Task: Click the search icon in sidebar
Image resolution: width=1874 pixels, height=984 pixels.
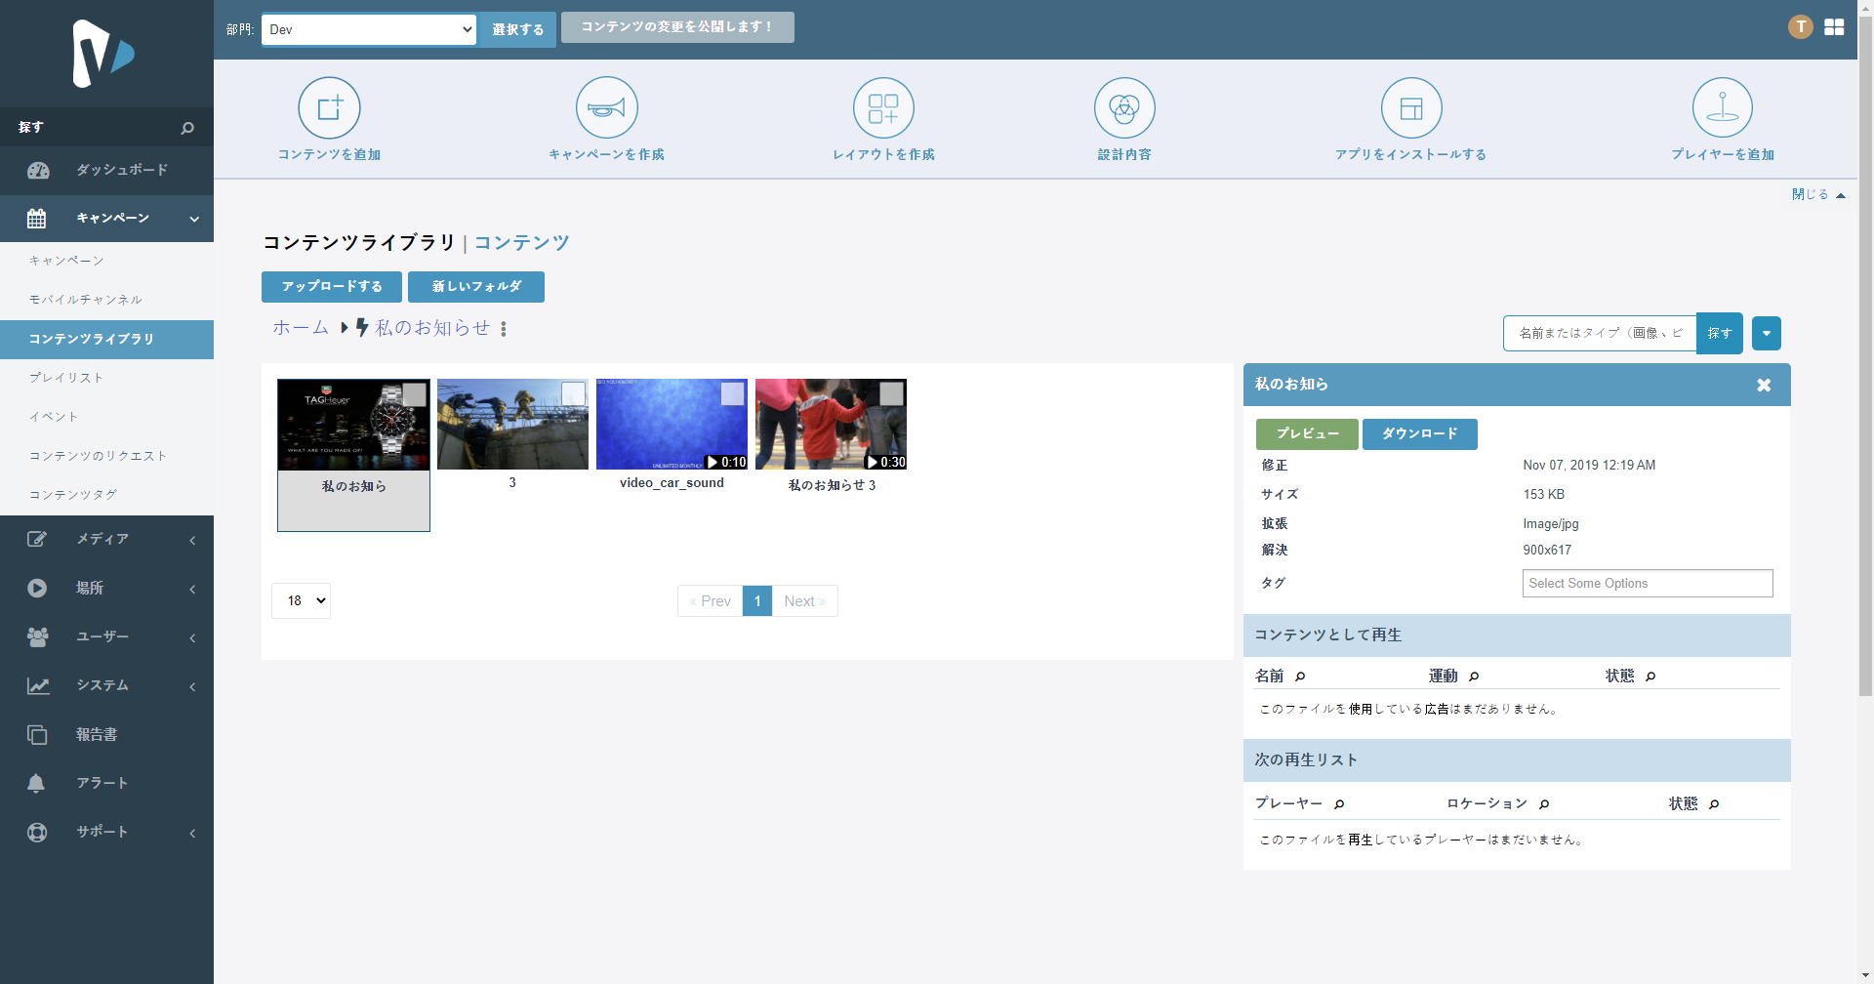Action: tap(187, 128)
